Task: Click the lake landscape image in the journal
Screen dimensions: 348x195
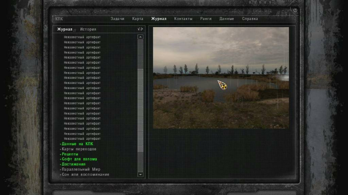Action: pyautogui.click(x=221, y=78)
